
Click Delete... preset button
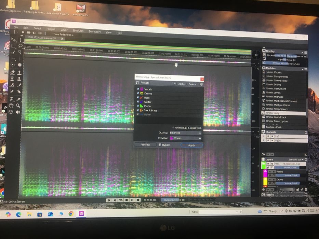[x=192, y=84]
